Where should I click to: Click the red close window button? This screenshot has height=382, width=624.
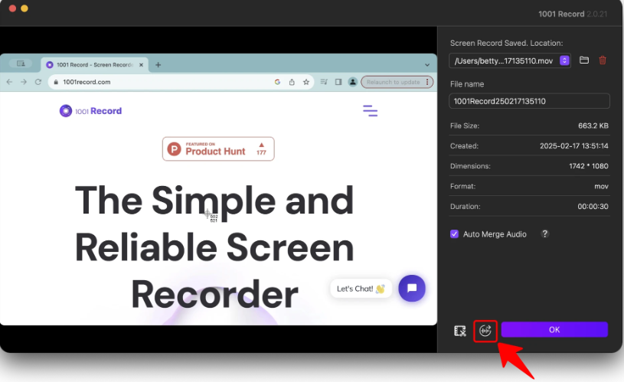[12, 8]
